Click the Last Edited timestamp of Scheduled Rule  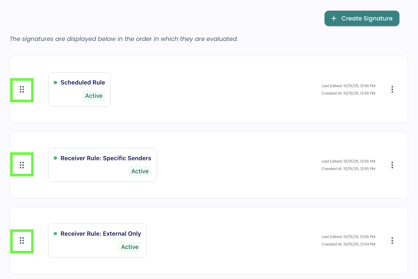point(348,86)
